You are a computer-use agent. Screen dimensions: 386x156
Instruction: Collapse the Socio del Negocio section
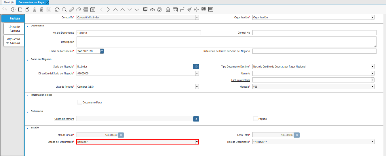tap(28, 59)
